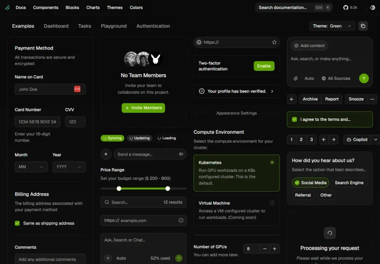Screen dimensions: 380x264
Task: Select the Kubernetes radio option
Action: click(272, 162)
